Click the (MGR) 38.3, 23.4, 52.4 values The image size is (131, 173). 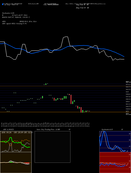pyautogui.click(x=28, y=21)
